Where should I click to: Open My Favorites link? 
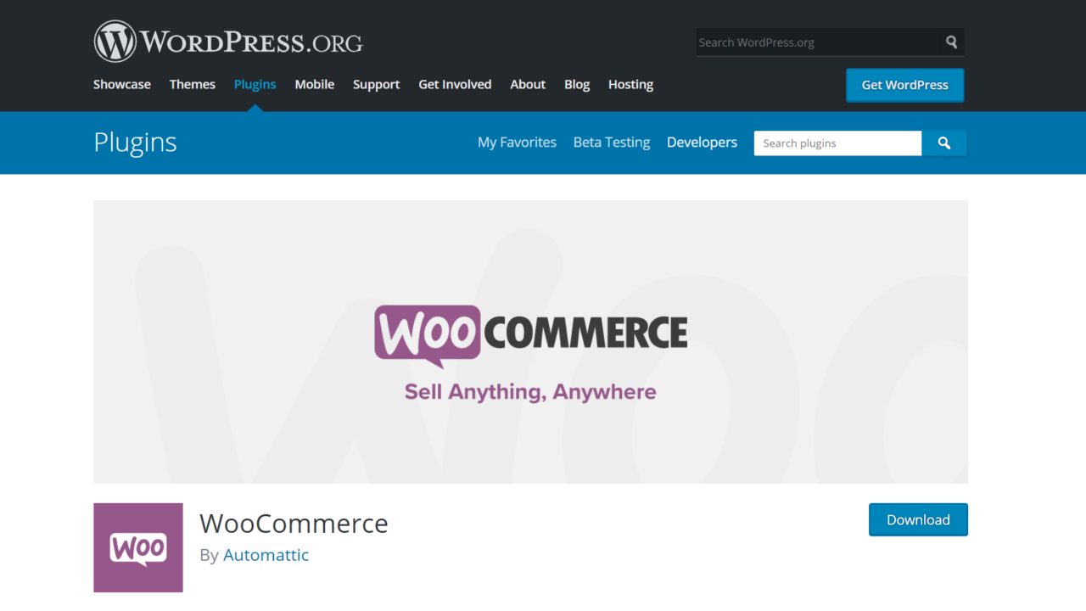click(517, 143)
